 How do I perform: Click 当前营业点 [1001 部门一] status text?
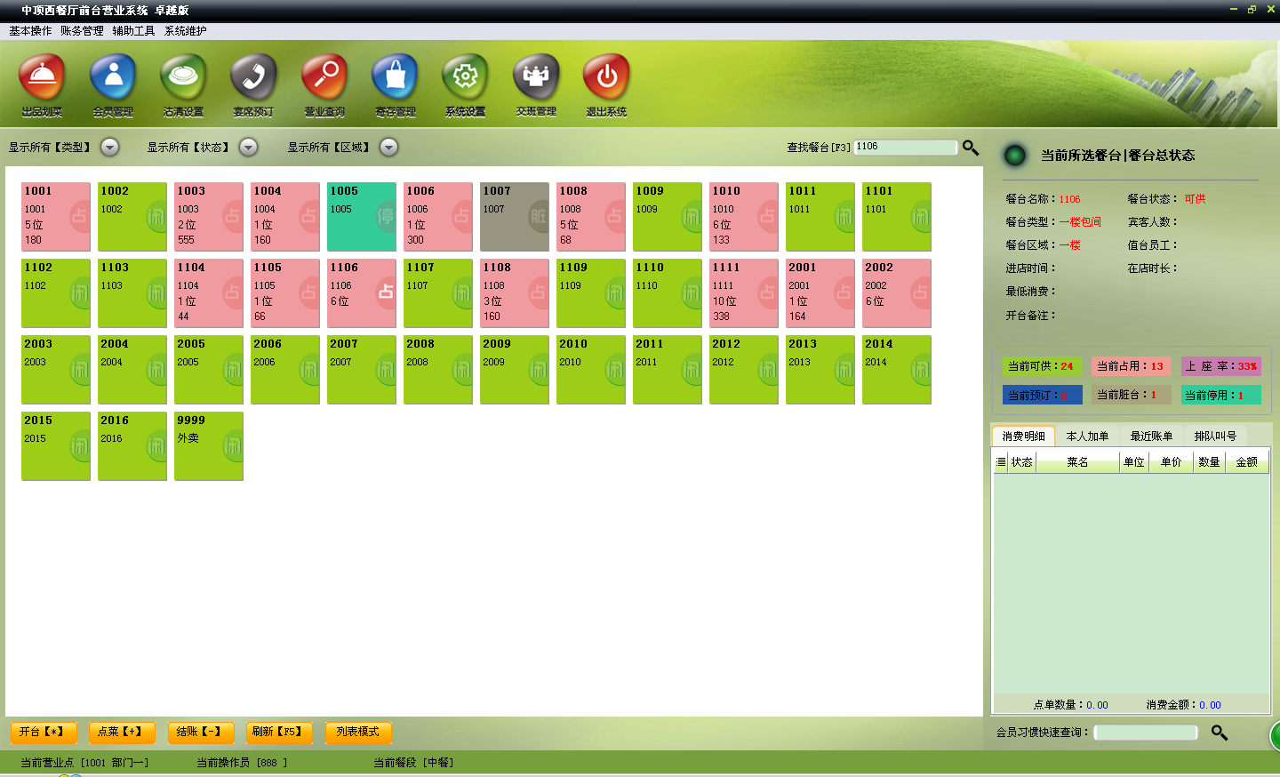[84, 763]
